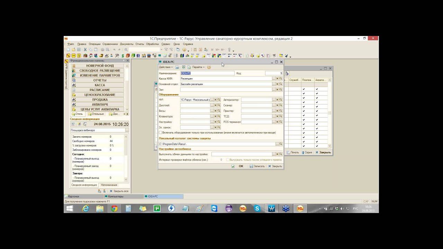Toggle 'Включать оборудование только при использовании' checkbox
This screenshot has height=249, width=443.
(160, 132)
